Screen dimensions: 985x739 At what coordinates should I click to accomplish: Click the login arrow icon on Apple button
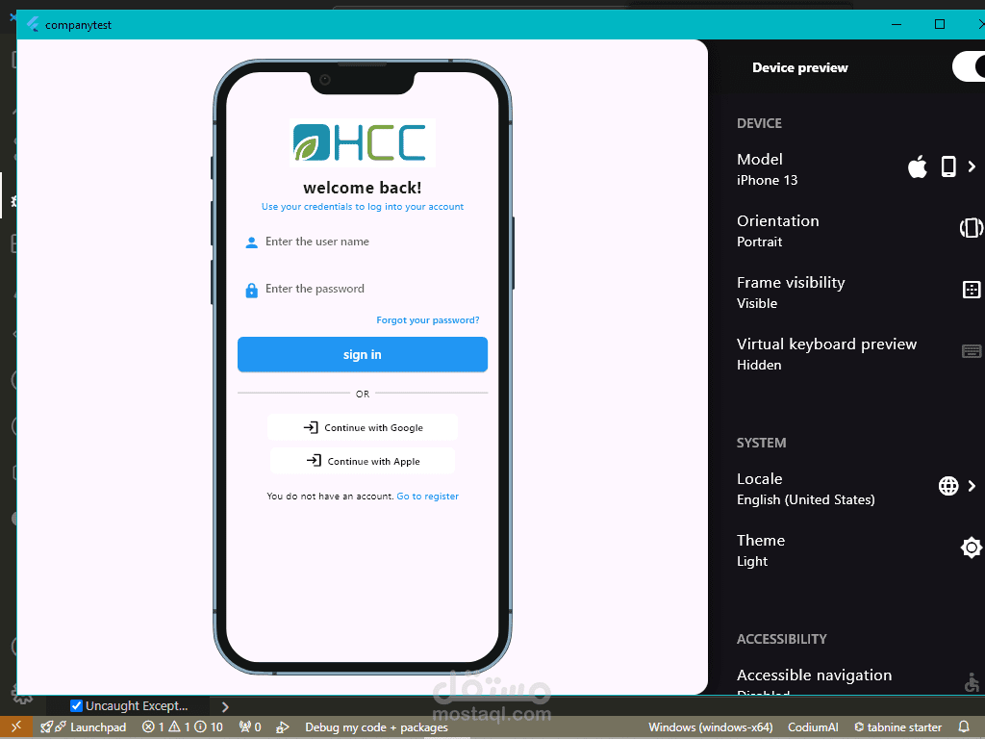315,461
